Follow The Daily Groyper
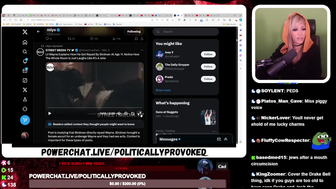Image resolution: width=336 pixels, height=189 pixels. coord(208,67)
